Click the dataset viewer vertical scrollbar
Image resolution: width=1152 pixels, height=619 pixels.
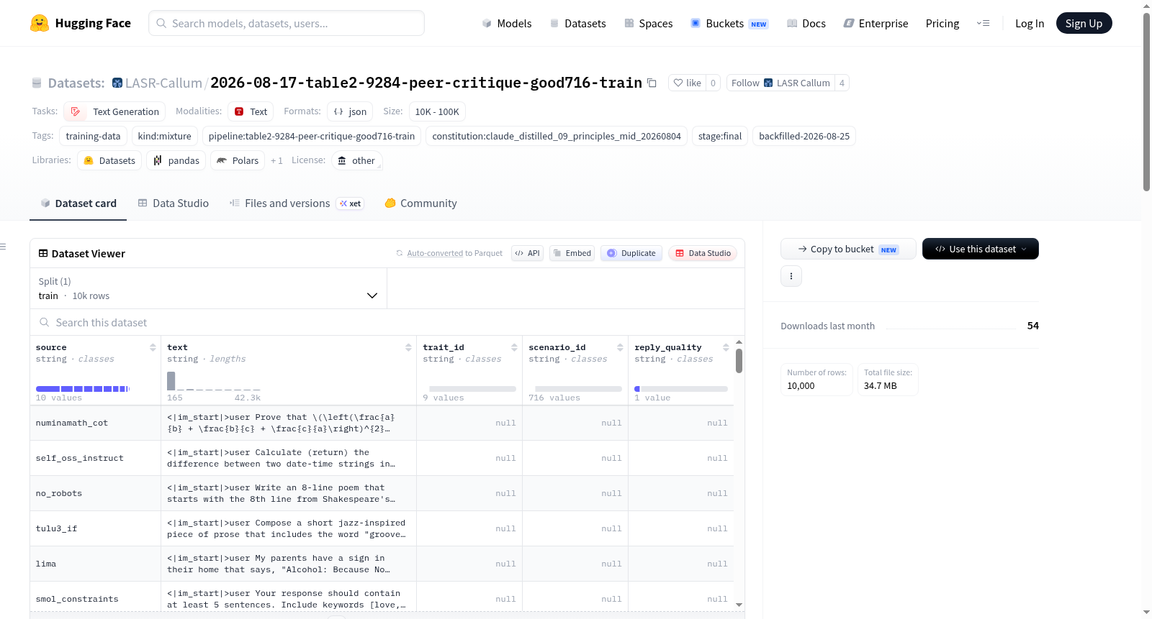click(x=739, y=361)
